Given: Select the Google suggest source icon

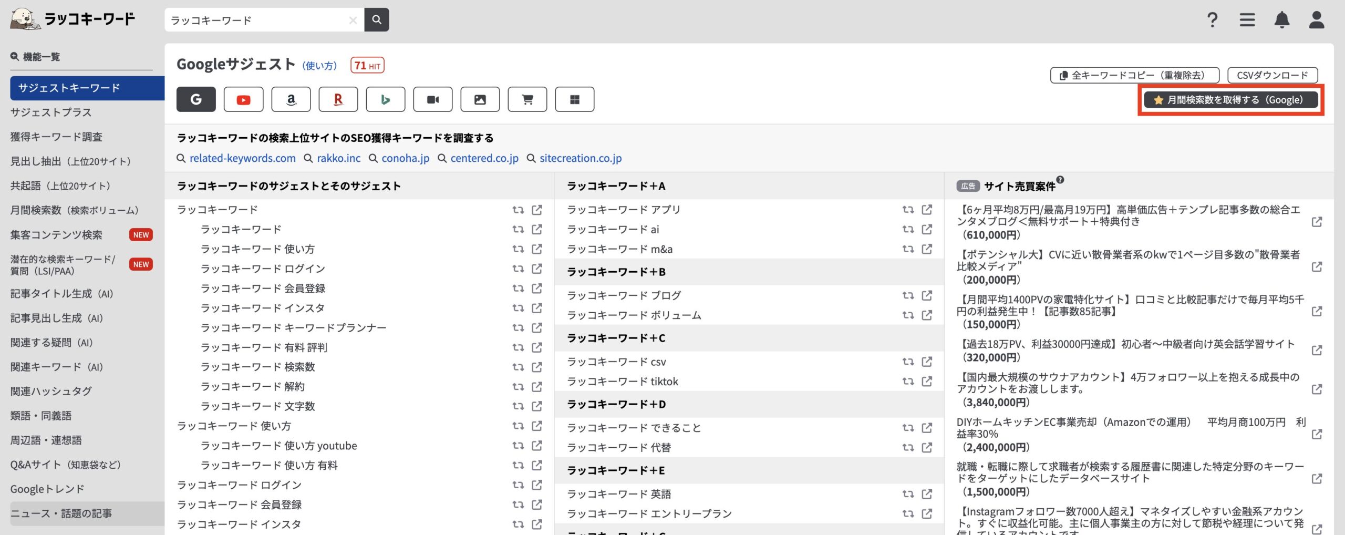Looking at the screenshot, I should [196, 99].
